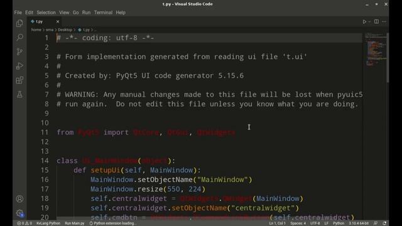Open the Testing flask view

[x=19, y=95]
